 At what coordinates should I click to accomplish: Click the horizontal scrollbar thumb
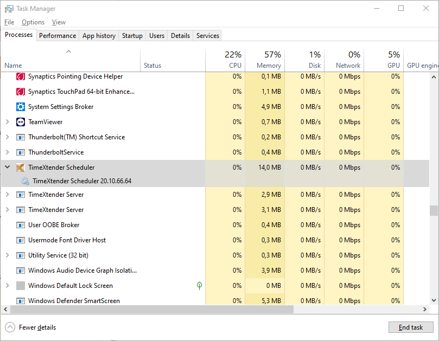(x=152, y=309)
